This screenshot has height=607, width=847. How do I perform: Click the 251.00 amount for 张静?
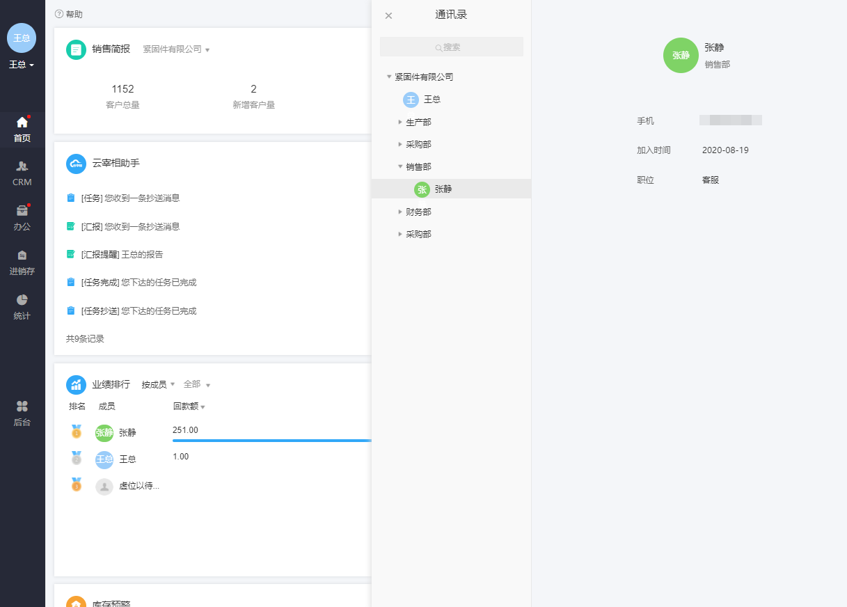(185, 430)
